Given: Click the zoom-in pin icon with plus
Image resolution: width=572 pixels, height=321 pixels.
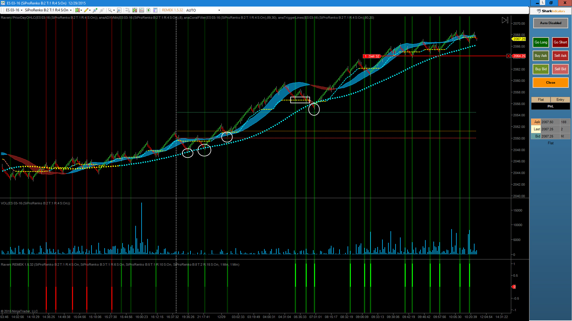Looking at the screenshot, I should tap(95, 10).
